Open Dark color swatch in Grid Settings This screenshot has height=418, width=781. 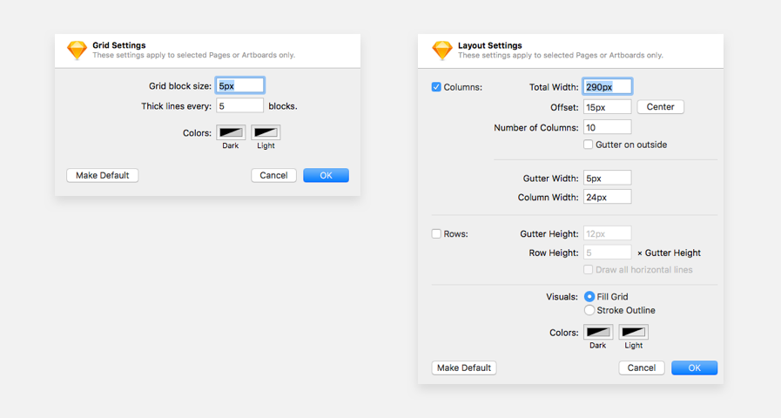tap(231, 132)
